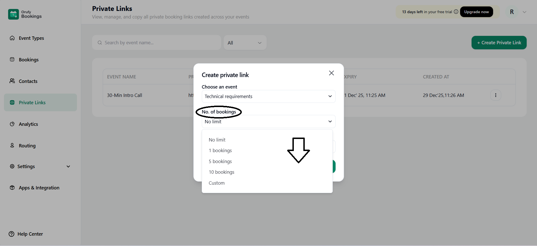The image size is (537, 246).
Task: Click the 29 Dec'25, 11:26 AM created date
Action: [443, 95]
